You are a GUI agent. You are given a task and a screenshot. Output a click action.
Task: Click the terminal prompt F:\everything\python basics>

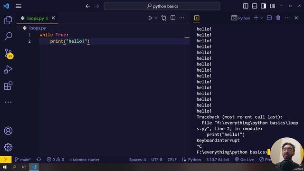click(x=232, y=152)
